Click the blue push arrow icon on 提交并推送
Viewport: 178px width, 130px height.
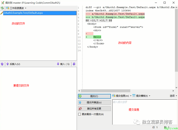pos(80,102)
